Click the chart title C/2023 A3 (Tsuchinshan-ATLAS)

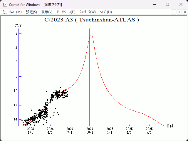click(92, 20)
